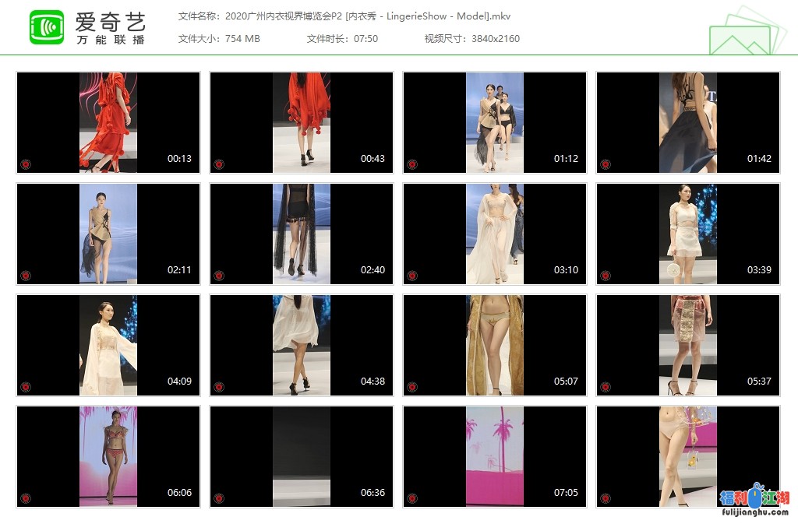Click the red watermark badge in the 01:42 thumbnail
This screenshot has width=798, height=524.
click(606, 164)
